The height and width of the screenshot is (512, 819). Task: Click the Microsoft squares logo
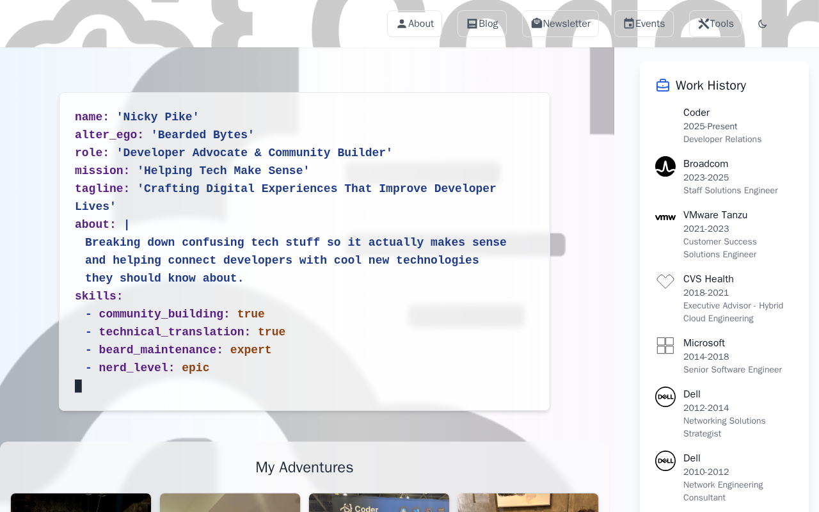[665, 346]
